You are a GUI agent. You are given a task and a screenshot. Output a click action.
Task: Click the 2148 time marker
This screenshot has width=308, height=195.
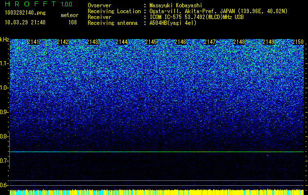(x=239, y=42)
